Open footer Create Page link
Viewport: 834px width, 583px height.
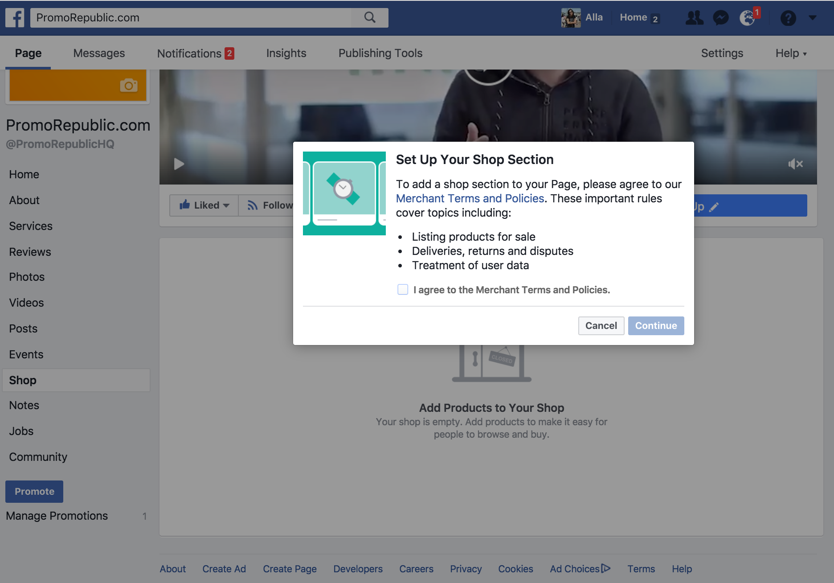(290, 569)
